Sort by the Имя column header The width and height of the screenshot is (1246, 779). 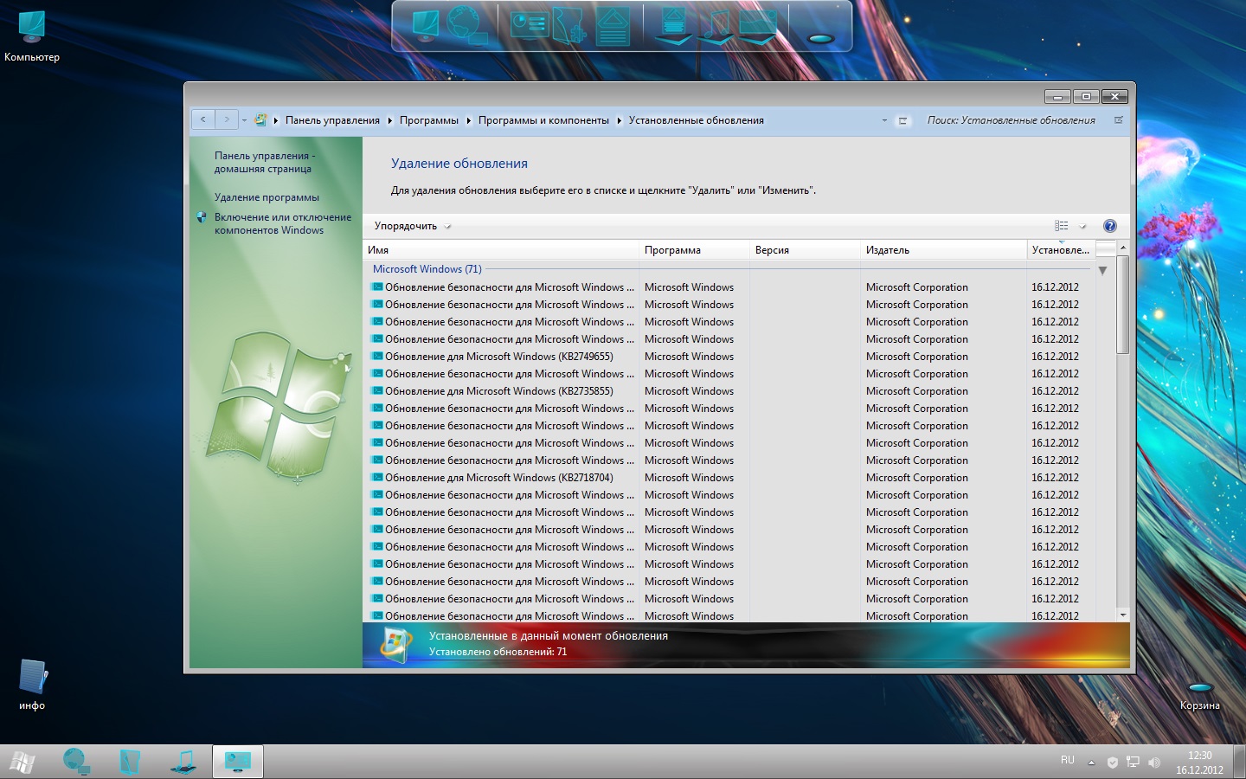click(501, 249)
